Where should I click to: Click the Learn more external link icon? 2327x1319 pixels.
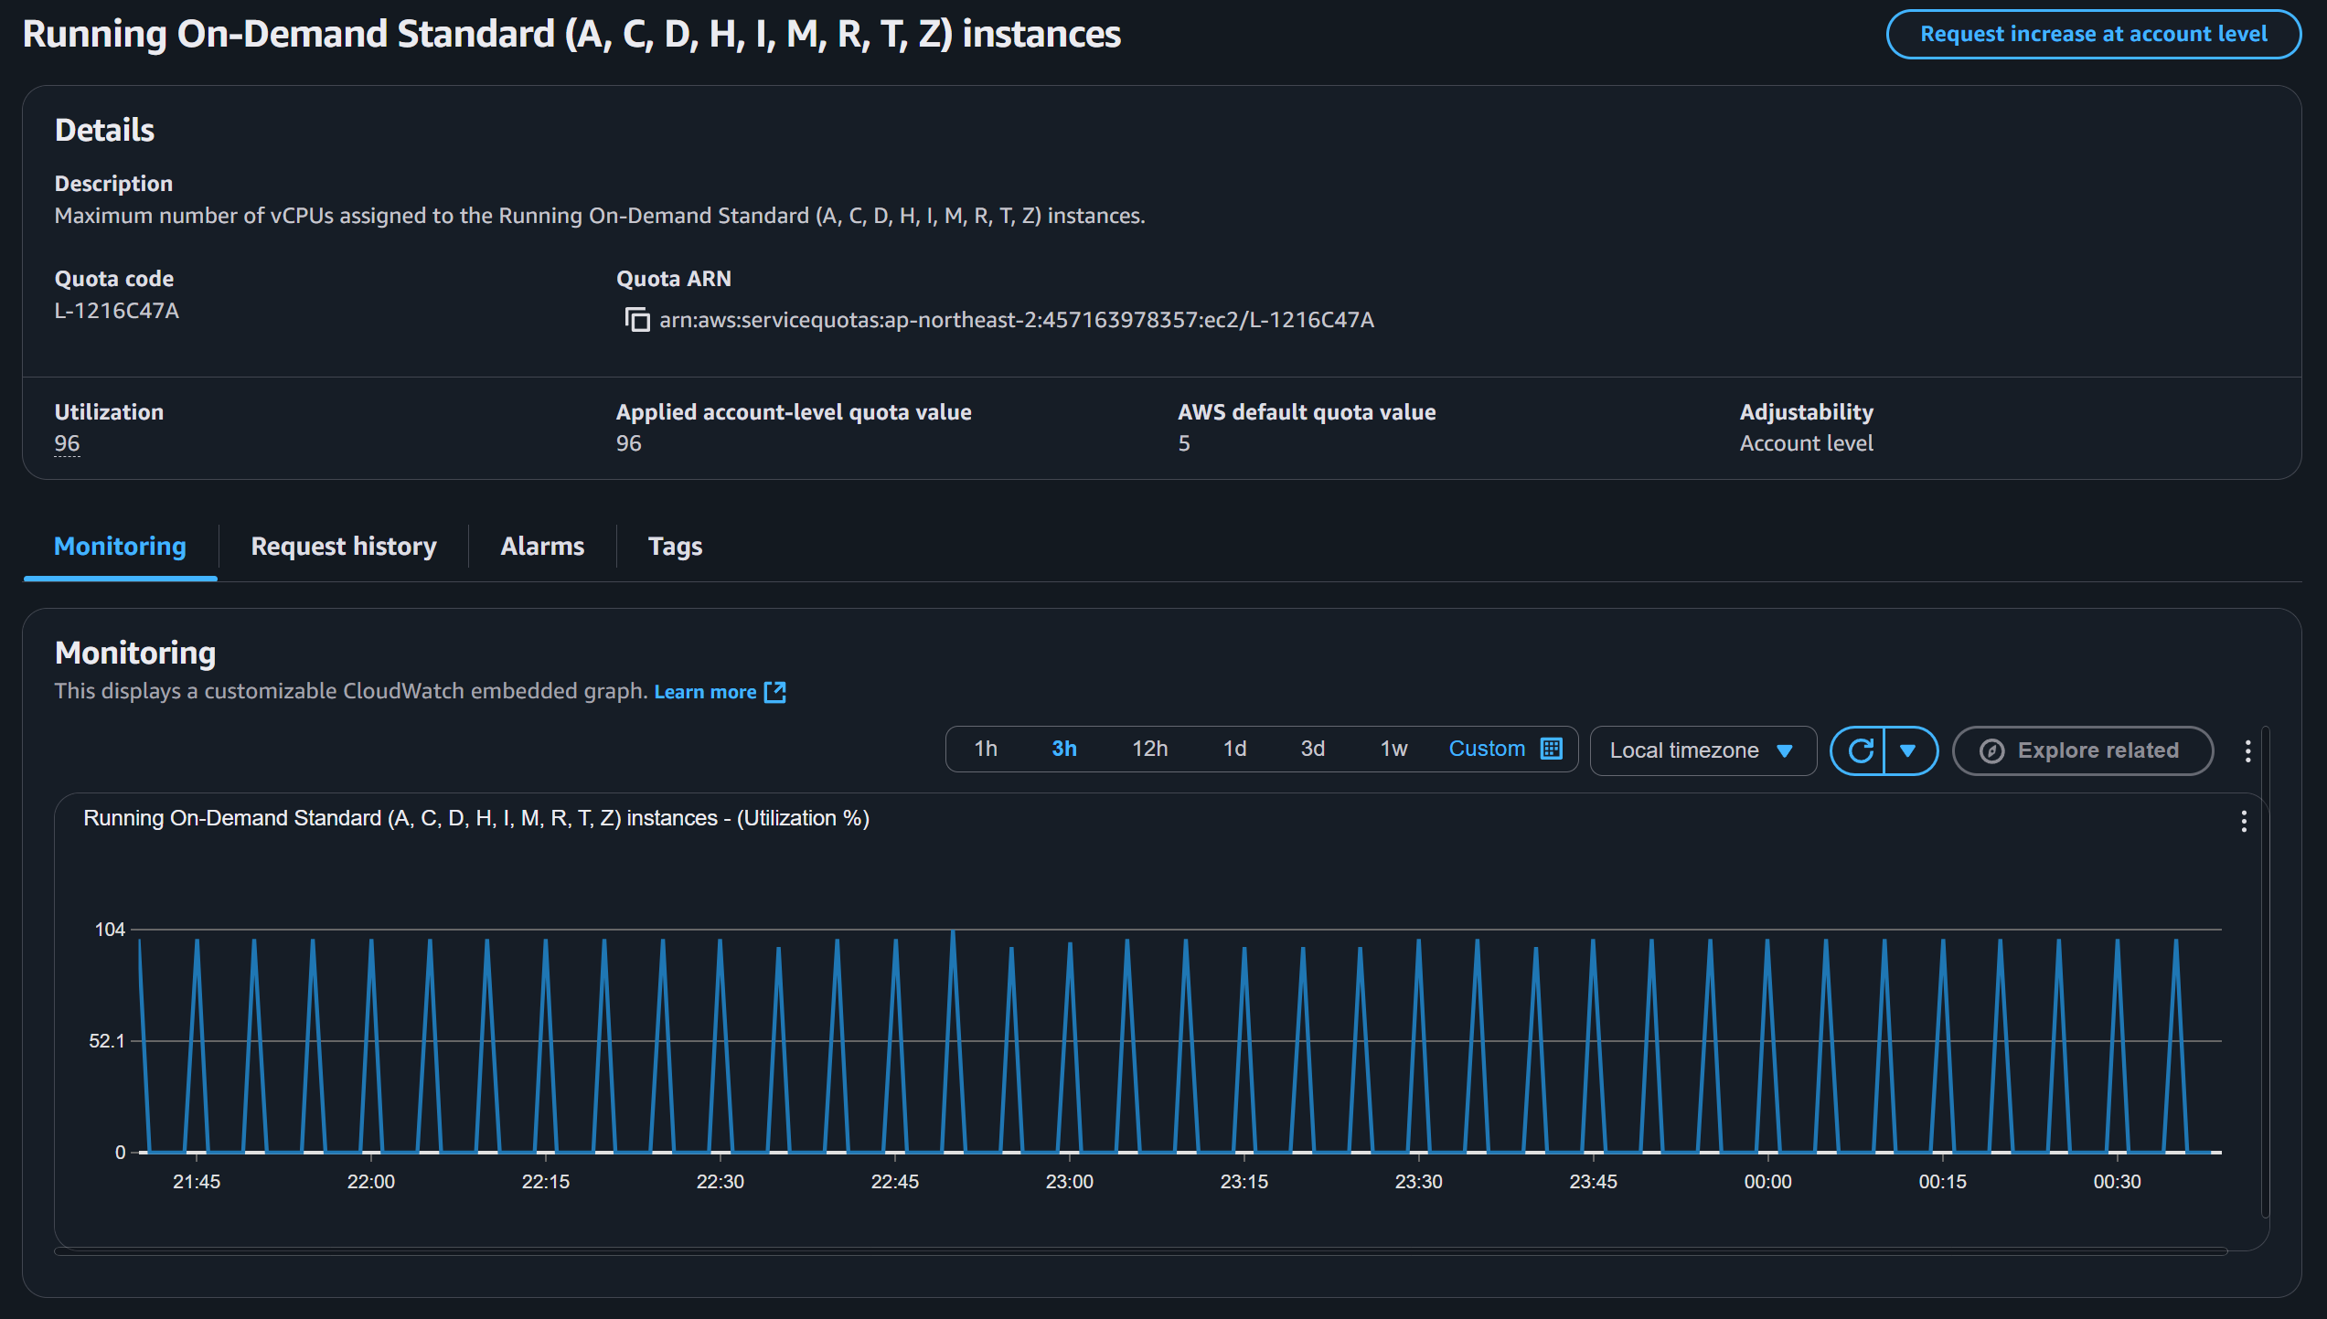tap(775, 692)
